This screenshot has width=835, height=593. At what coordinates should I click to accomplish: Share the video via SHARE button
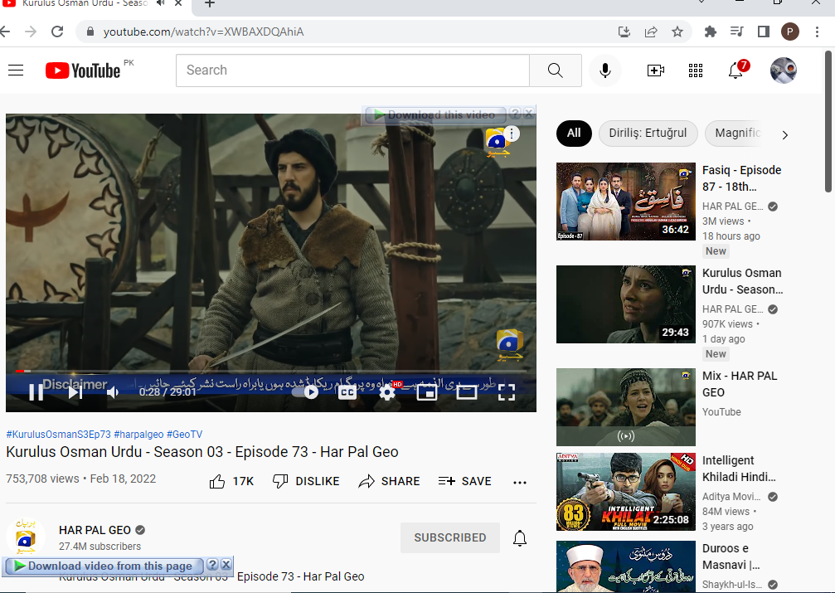pyautogui.click(x=389, y=482)
